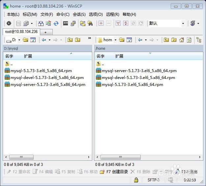The width and height of the screenshot is (206, 186).
Task: Click the Find files binoculars icon
Action: [90, 23]
